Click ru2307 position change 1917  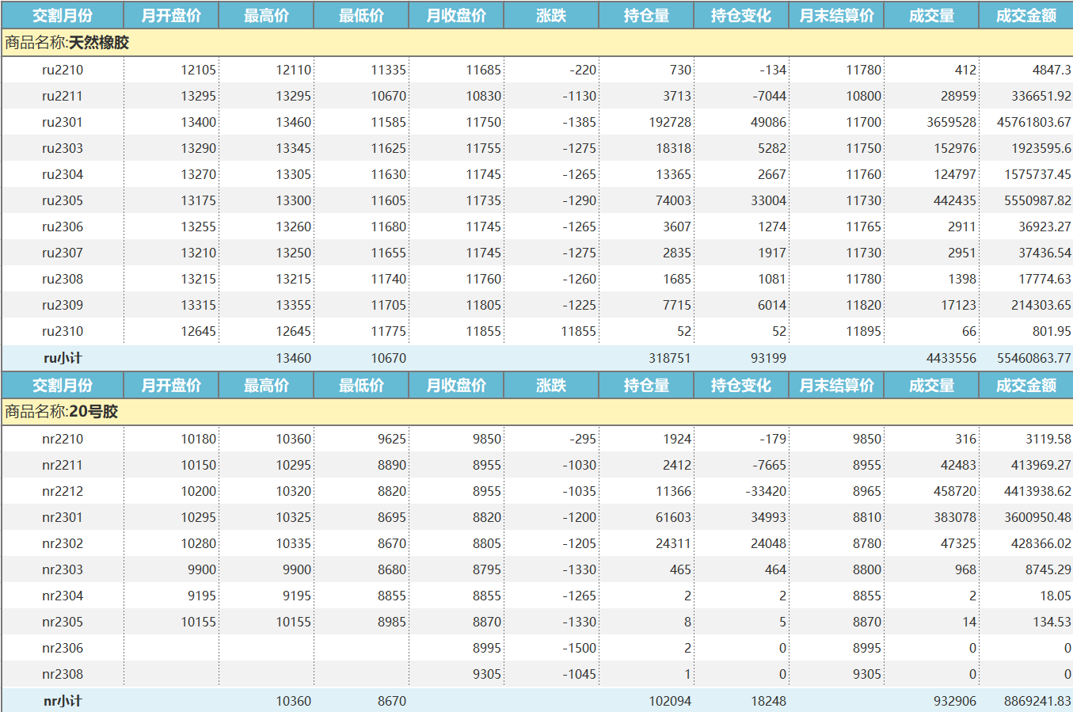point(772,253)
